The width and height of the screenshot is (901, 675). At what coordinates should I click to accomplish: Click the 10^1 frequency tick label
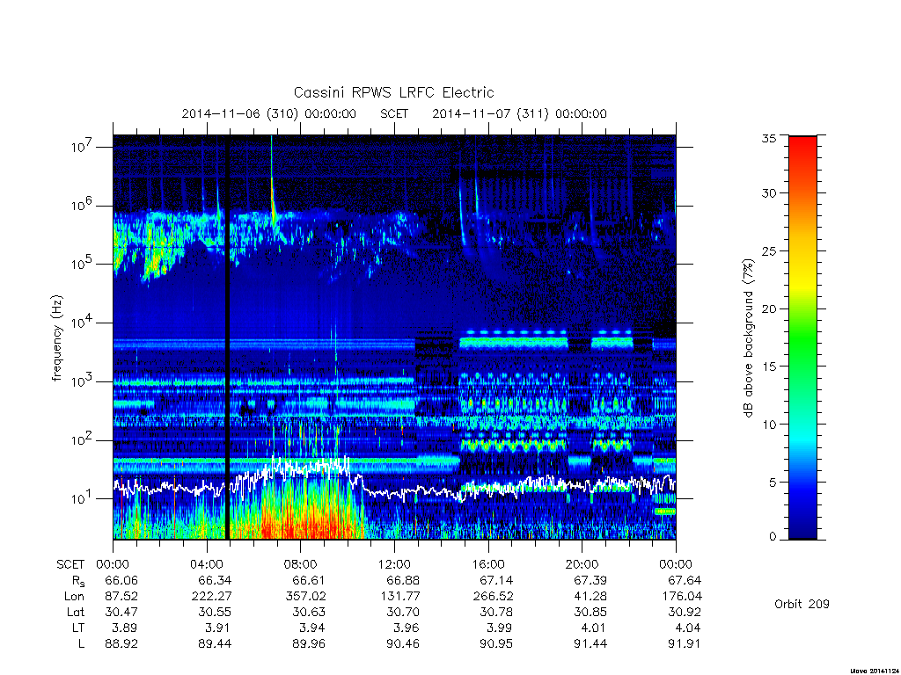[84, 499]
